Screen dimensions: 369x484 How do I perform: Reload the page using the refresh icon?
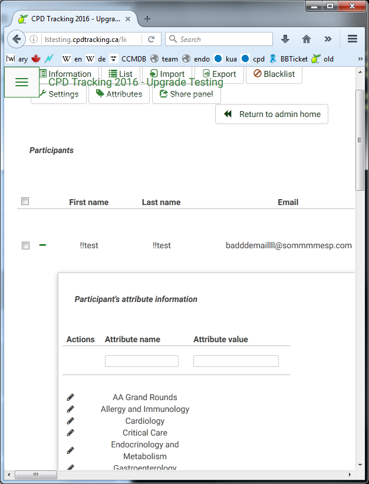pos(151,39)
